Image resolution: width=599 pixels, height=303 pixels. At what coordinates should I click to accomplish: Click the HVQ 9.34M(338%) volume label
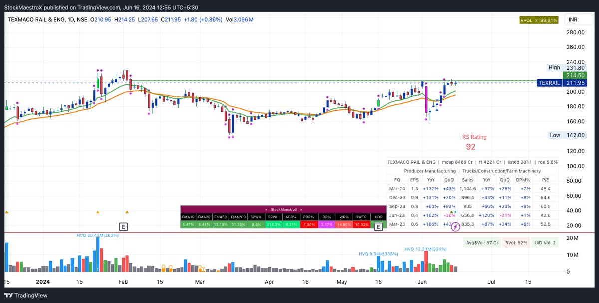coord(378,254)
